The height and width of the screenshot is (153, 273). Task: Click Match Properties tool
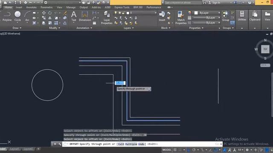click(181, 17)
